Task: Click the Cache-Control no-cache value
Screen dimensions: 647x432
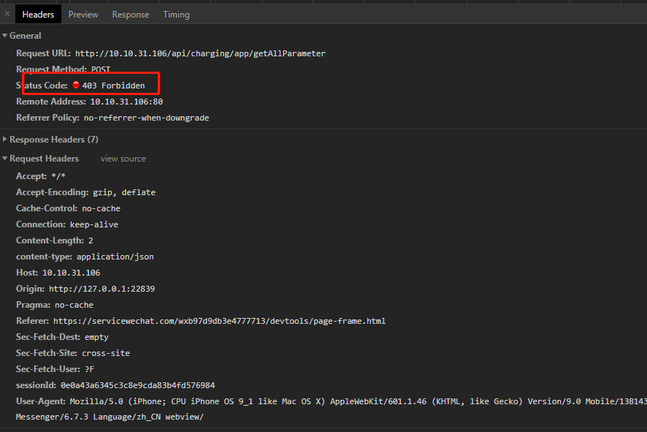Action: [101, 208]
